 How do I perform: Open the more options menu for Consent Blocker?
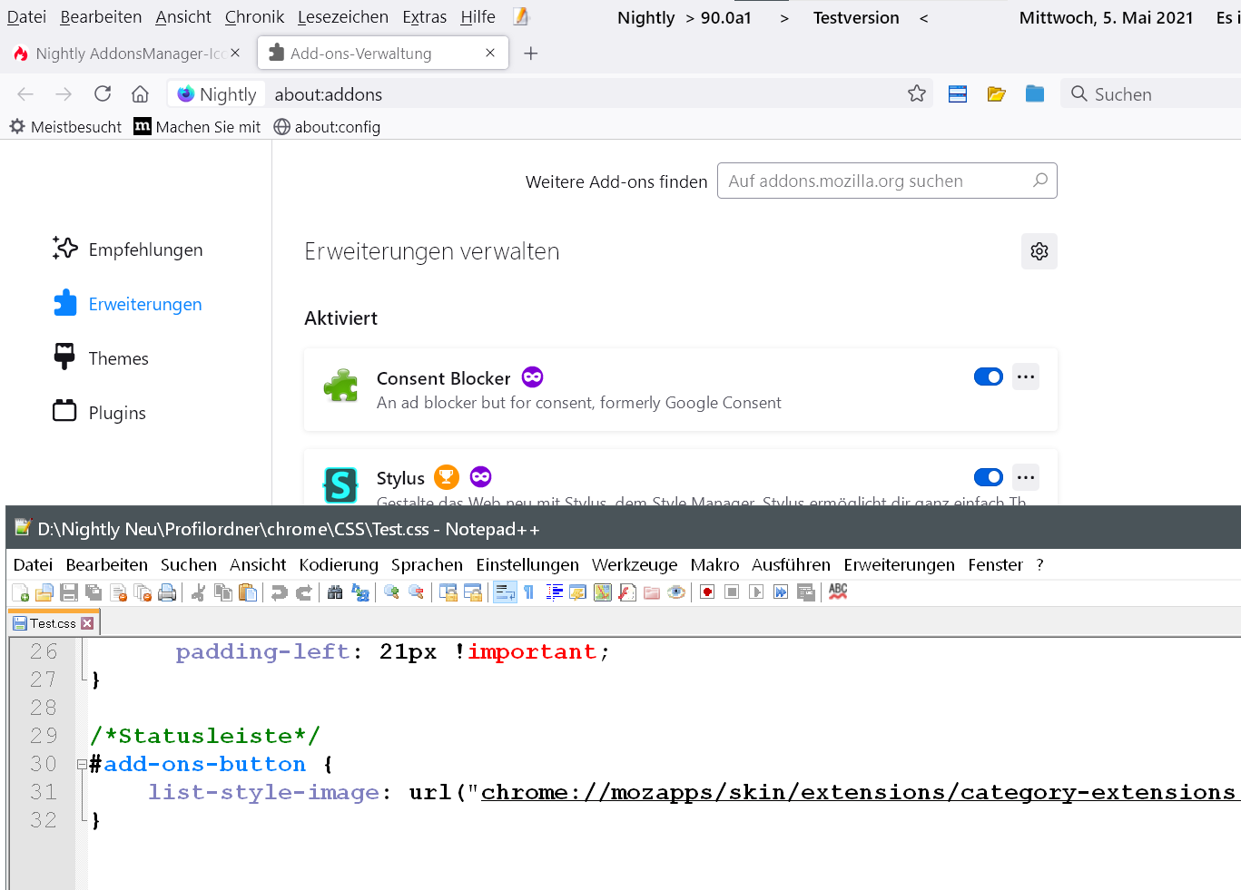pyautogui.click(x=1026, y=377)
